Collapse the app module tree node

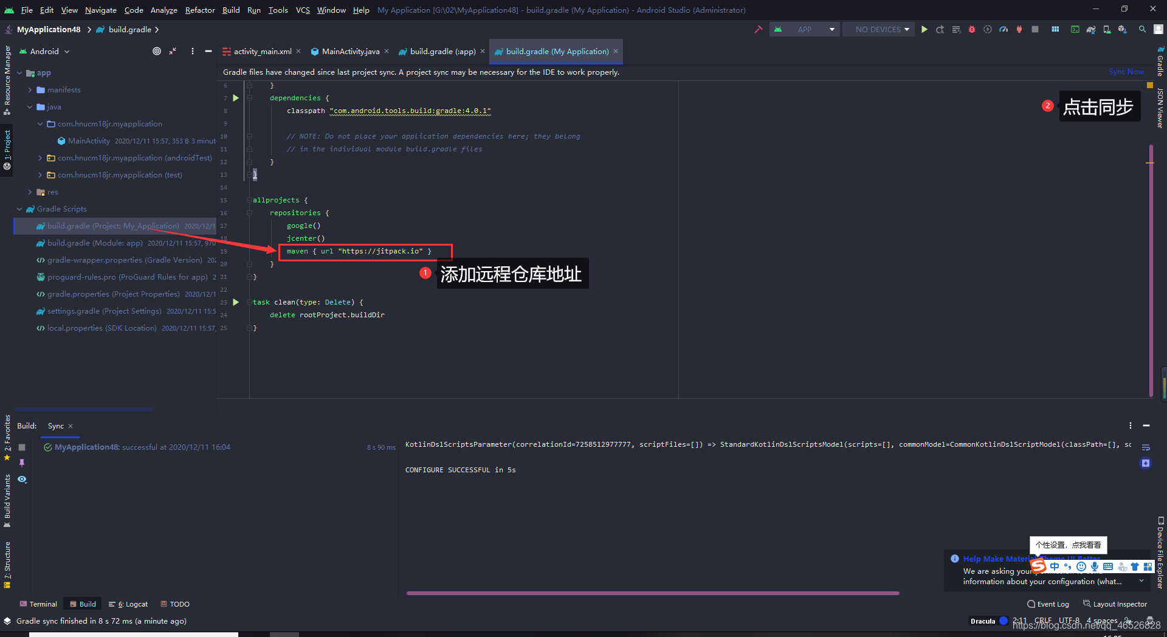coord(20,73)
